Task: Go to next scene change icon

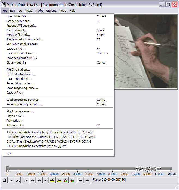Action: point(72,180)
